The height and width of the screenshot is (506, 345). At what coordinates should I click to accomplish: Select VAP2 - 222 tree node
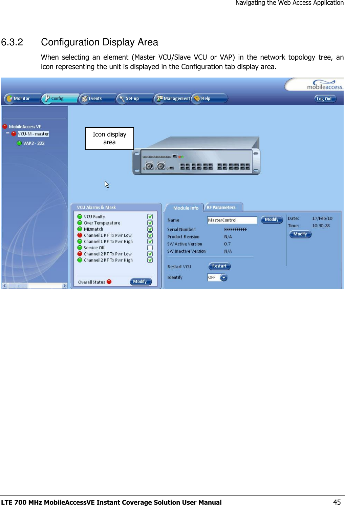tap(34, 143)
